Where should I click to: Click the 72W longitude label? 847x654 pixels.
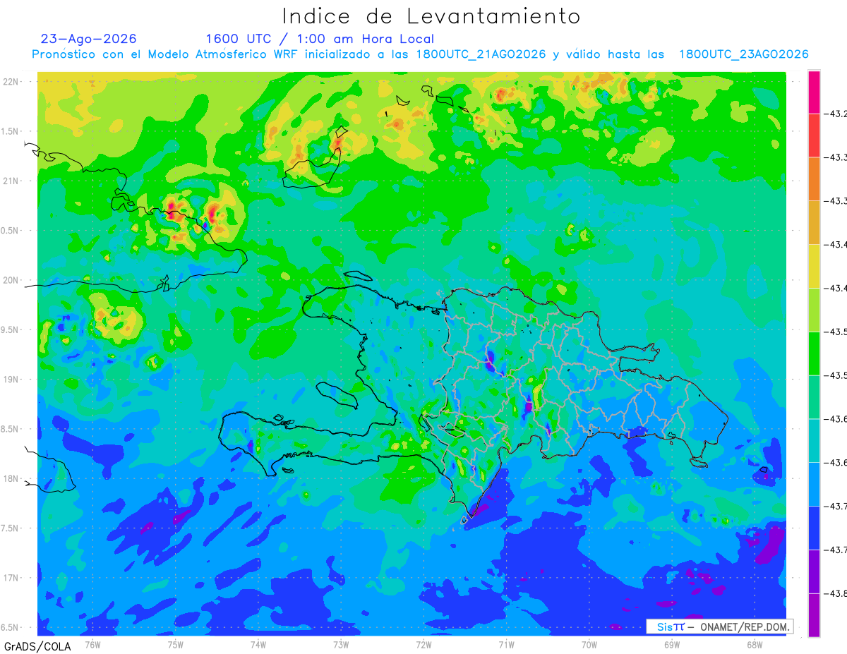(x=423, y=644)
